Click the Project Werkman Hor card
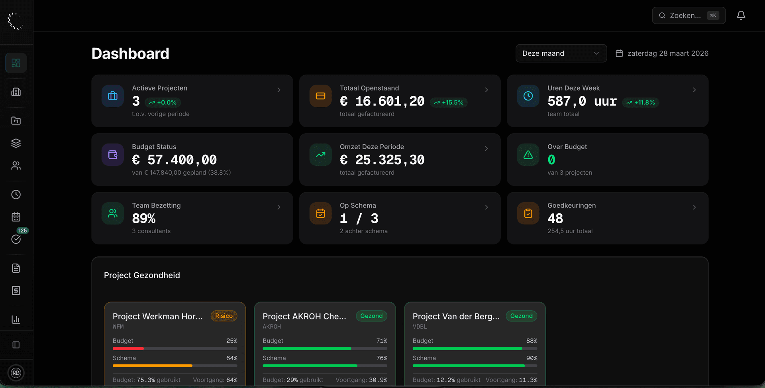 (175, 343)
